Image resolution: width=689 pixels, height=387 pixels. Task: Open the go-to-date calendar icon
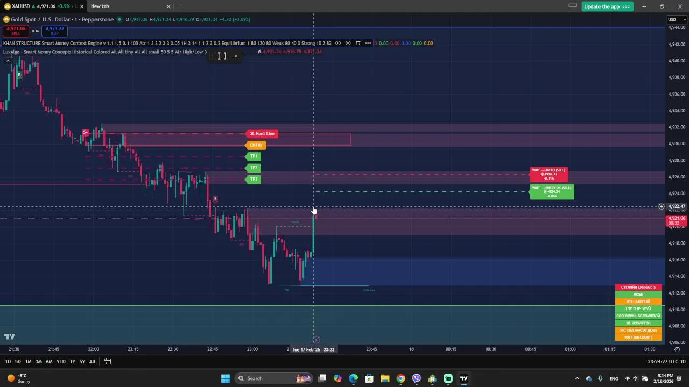coord(107,362)
